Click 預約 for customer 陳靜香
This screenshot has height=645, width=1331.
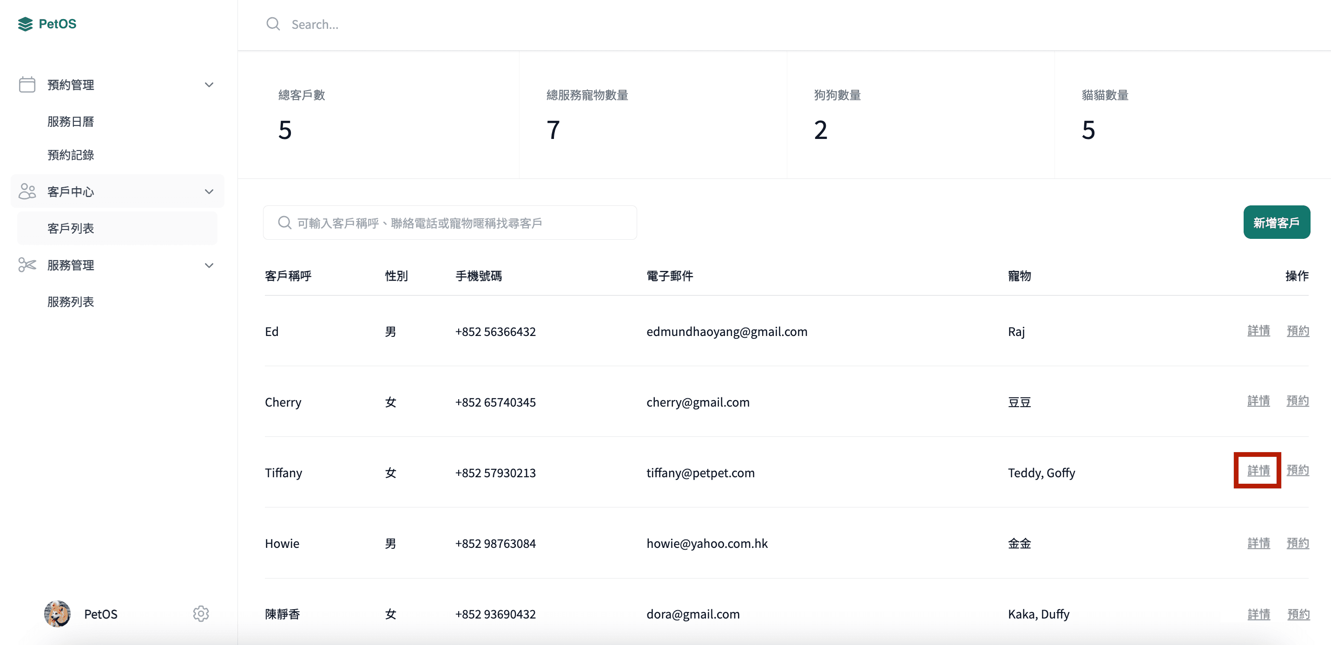coord(1298,614)
